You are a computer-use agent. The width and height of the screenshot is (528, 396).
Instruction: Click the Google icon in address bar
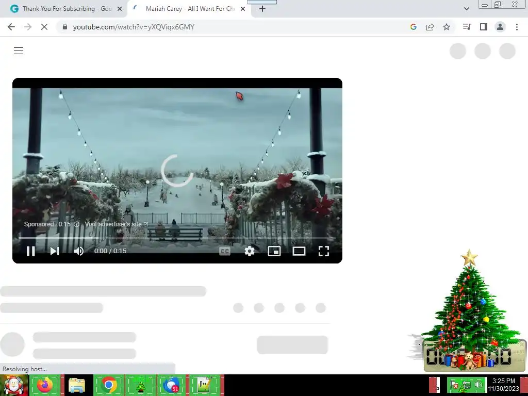414,27
